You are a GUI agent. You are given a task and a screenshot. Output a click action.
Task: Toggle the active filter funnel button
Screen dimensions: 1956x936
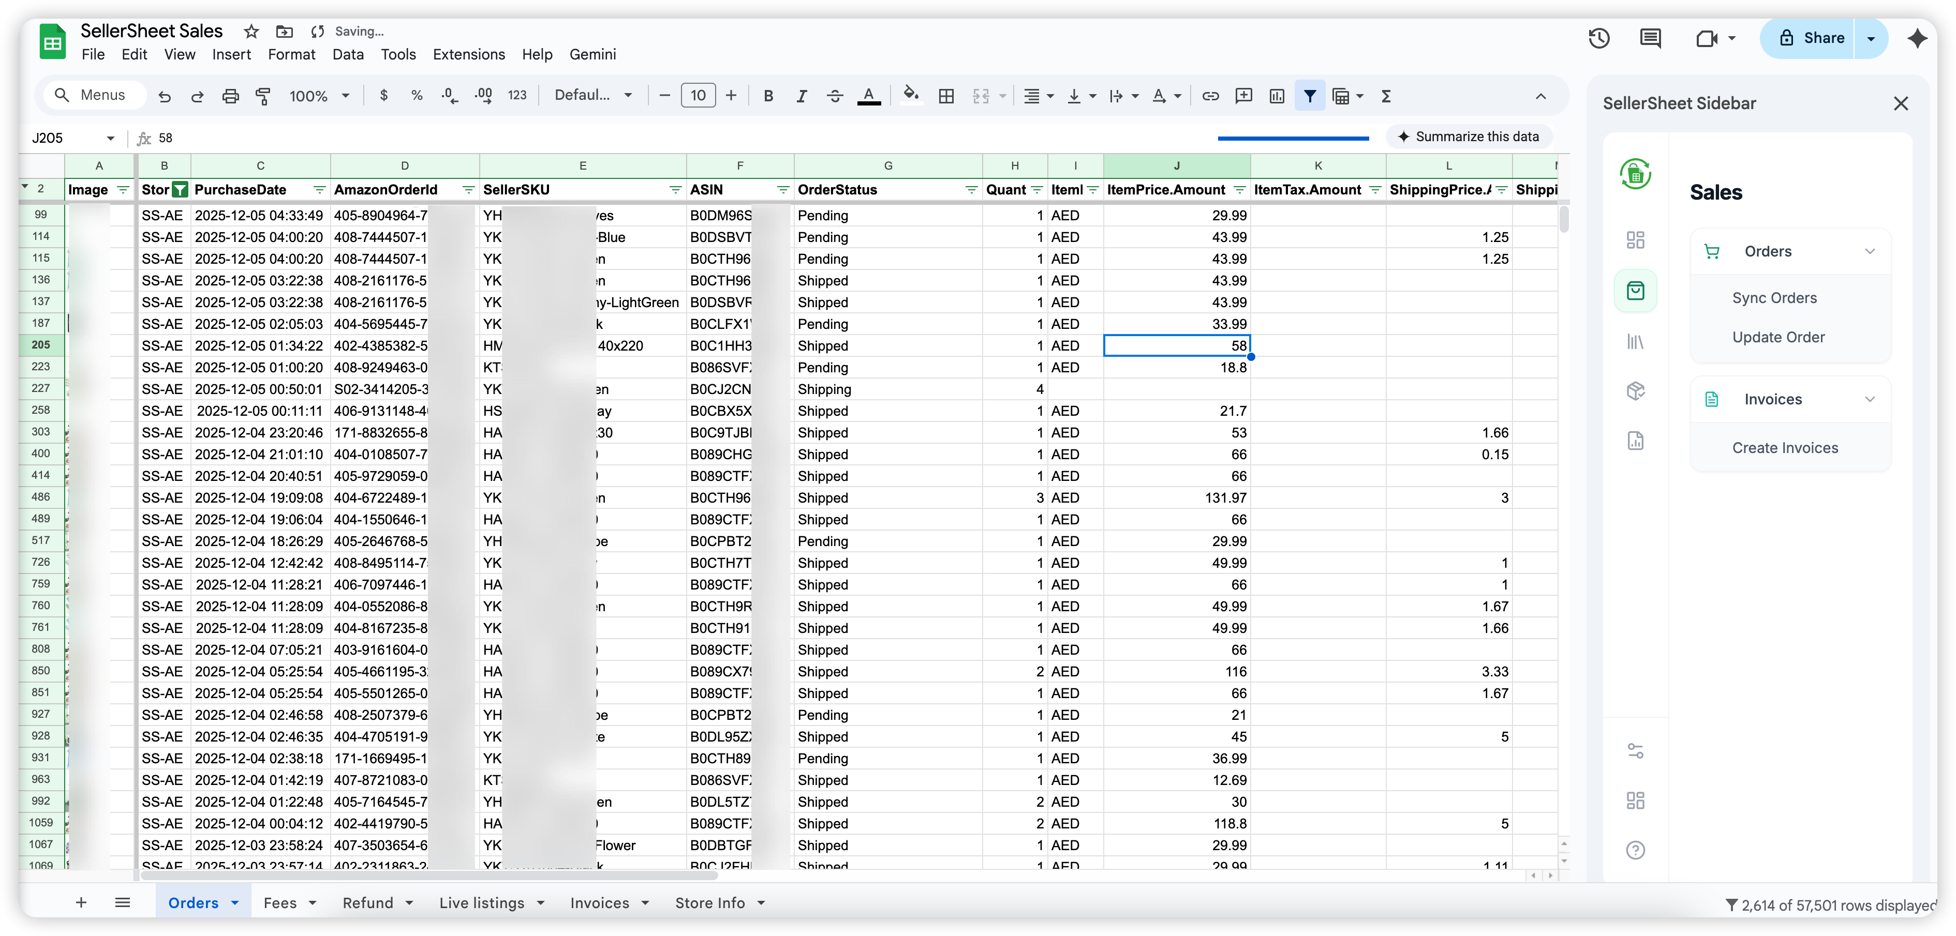coord(1310,96)
